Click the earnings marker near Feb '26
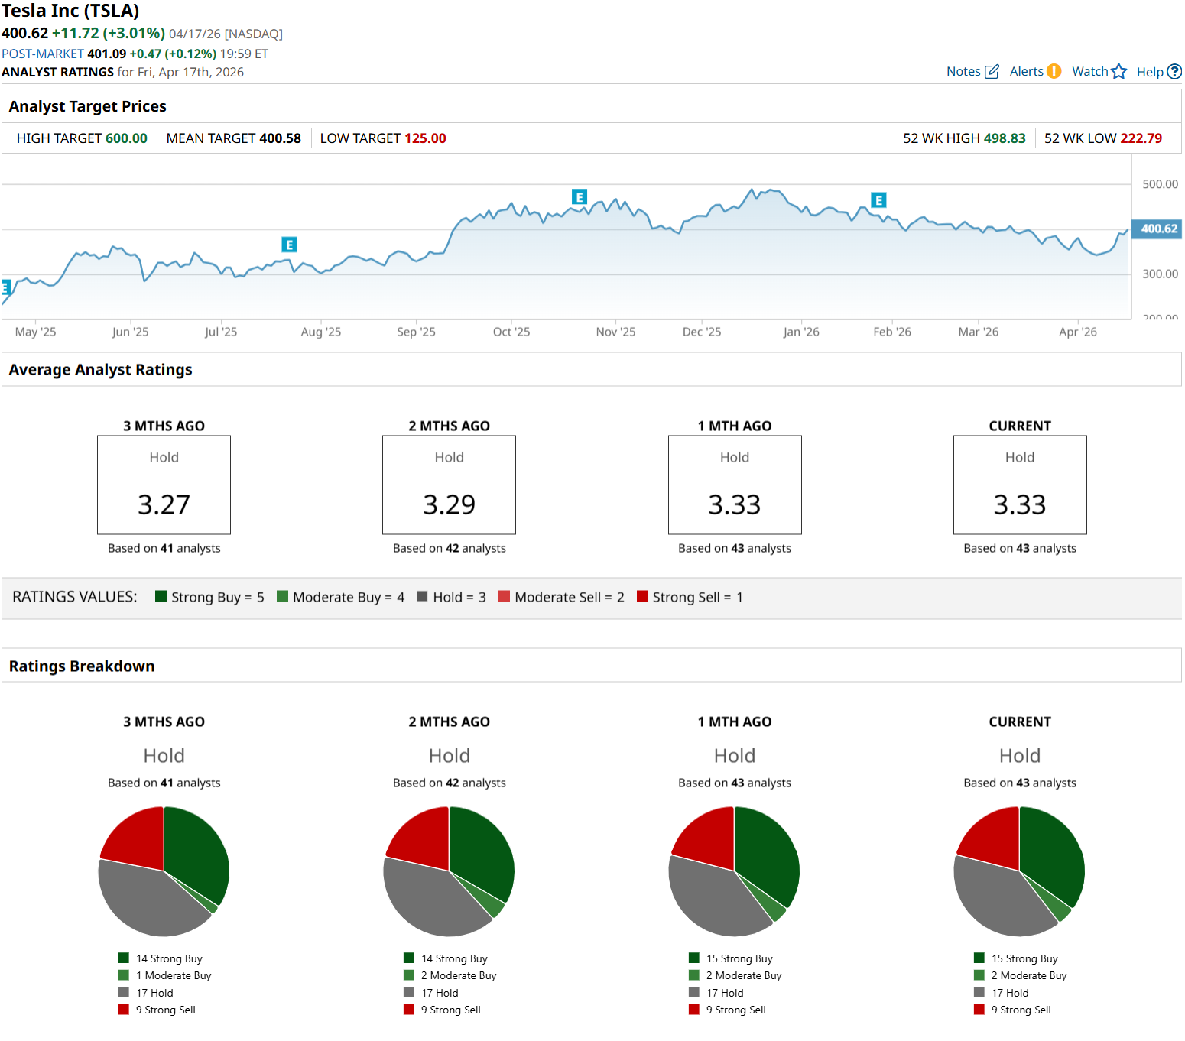Image resolution: width=1185 pixels, height=1041 pixels. [x=878, y=200]
